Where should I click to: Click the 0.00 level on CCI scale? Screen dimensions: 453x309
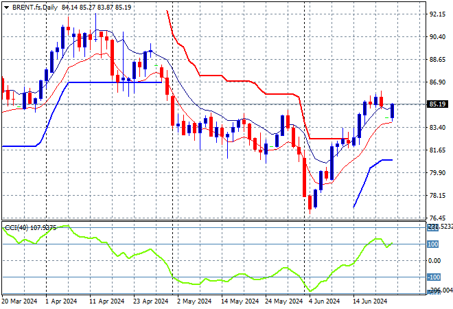[x=434, y=261]
